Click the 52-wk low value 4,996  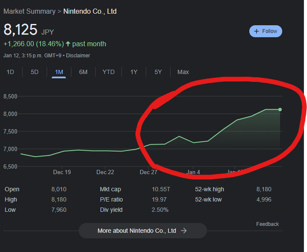point(264,200)
